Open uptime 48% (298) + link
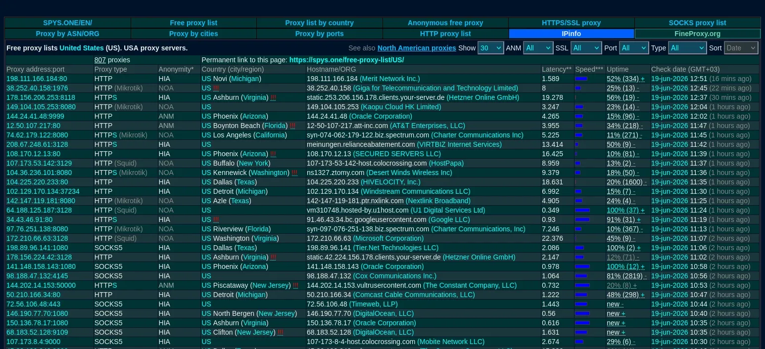765x349 pixels. coord(626,295)
